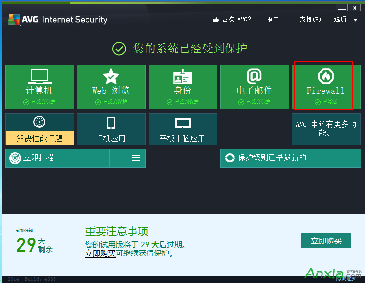The width and height of the screenshot is (365, 283).
Task: Click the performance gauge icon
Action: [x=39, y=122]
